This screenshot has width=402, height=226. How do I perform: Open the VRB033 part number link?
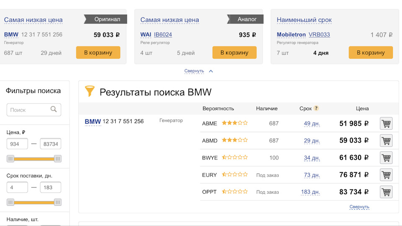pos(319,35)
